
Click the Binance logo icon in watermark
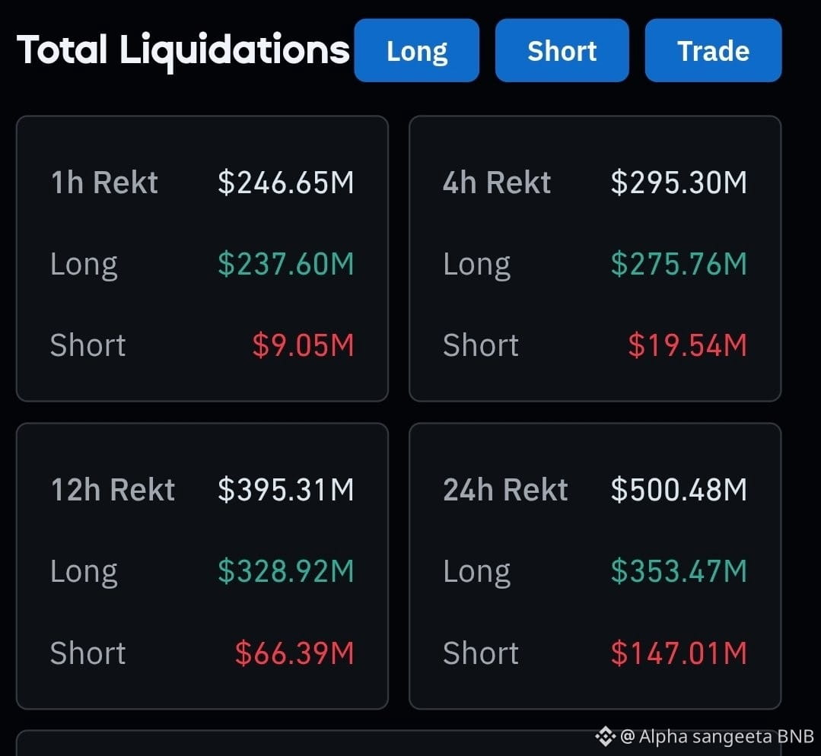pyautogui.click(x=605, y=737)
